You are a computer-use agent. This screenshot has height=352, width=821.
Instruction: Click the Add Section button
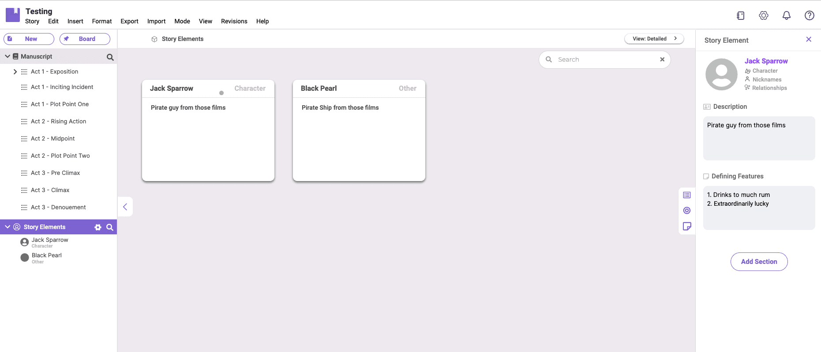coord(759,262)
